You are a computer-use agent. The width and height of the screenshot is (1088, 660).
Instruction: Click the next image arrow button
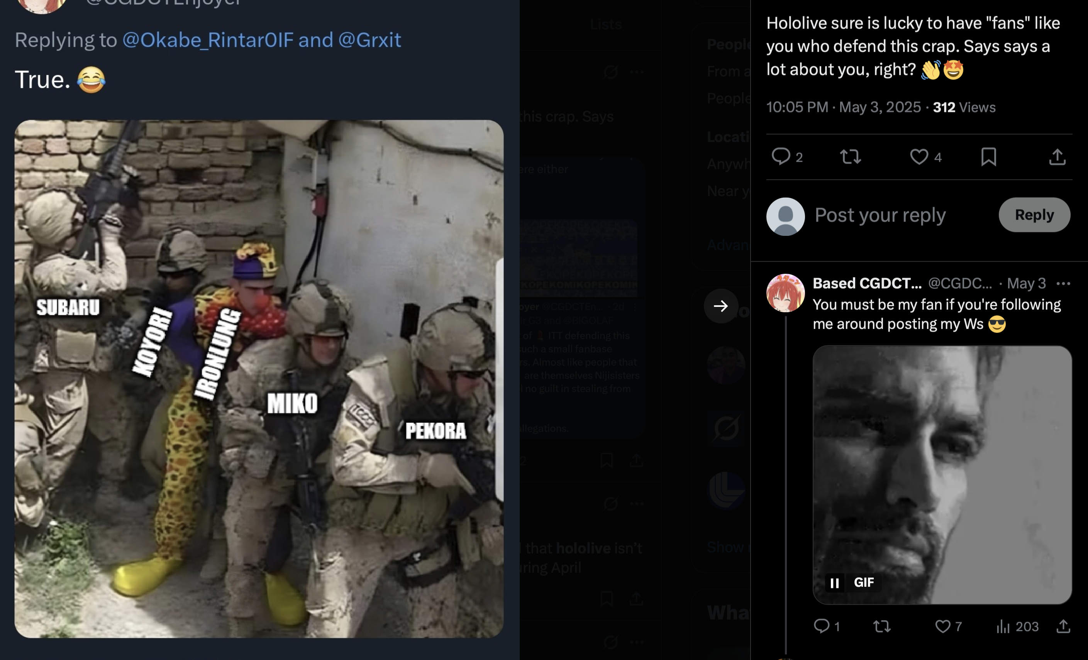pyautogui.click(x=720, y=306)
